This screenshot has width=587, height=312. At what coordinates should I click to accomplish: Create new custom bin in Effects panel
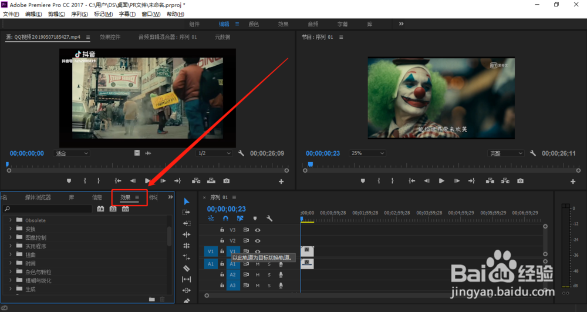pos(151,299)
